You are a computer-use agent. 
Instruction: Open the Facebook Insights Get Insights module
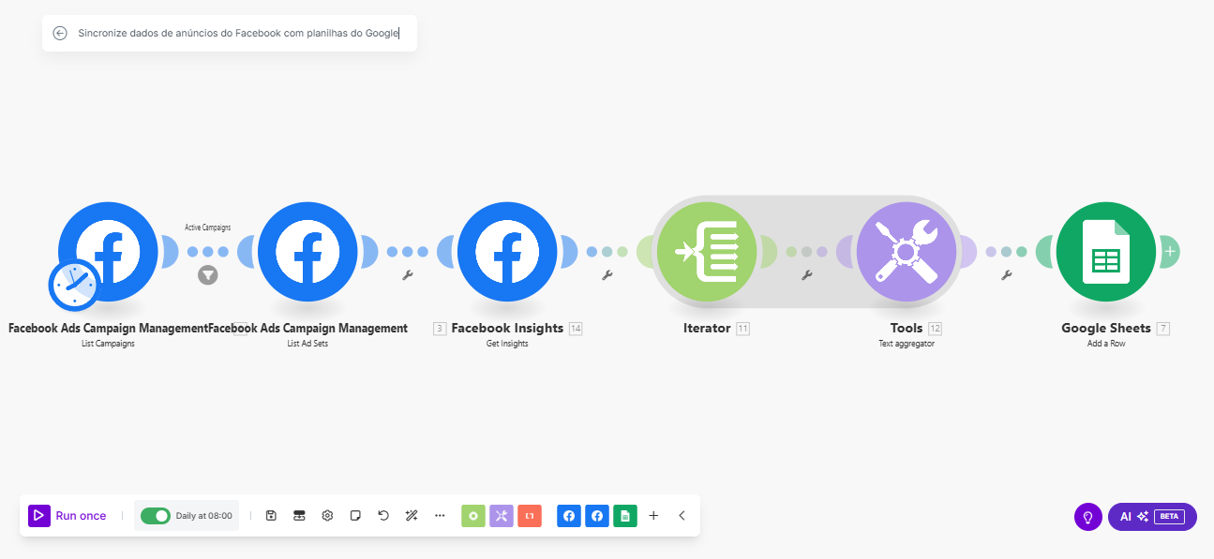[507, 252]
